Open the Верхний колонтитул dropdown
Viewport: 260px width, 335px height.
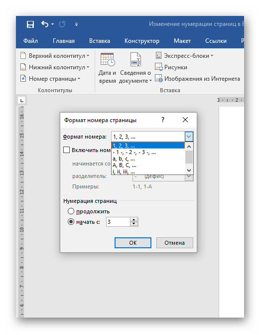coord(55,56)
